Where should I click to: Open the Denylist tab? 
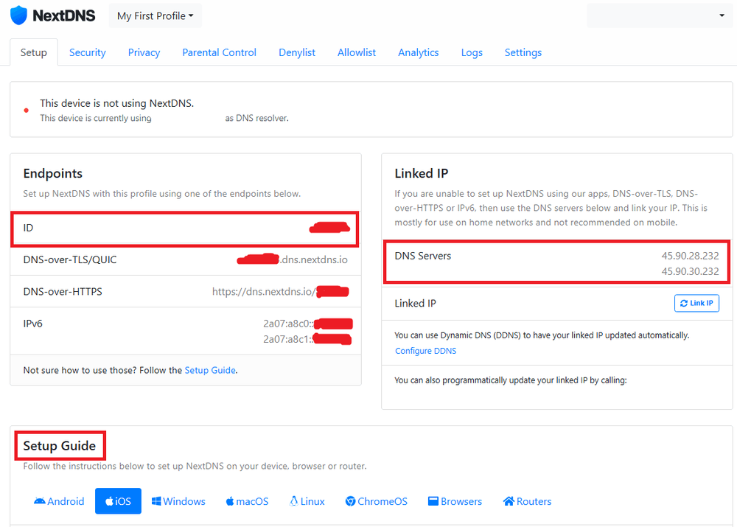click(297, 52)
